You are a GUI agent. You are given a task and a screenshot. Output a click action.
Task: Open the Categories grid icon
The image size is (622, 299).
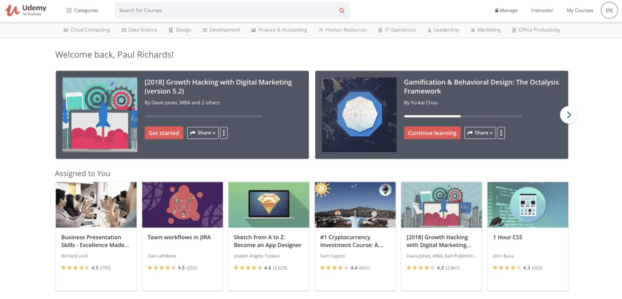[x=69, y=11]
